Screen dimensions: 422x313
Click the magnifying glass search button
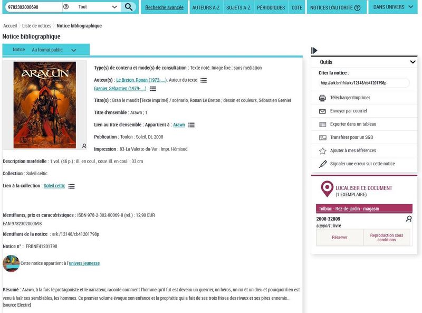(128, 7)
